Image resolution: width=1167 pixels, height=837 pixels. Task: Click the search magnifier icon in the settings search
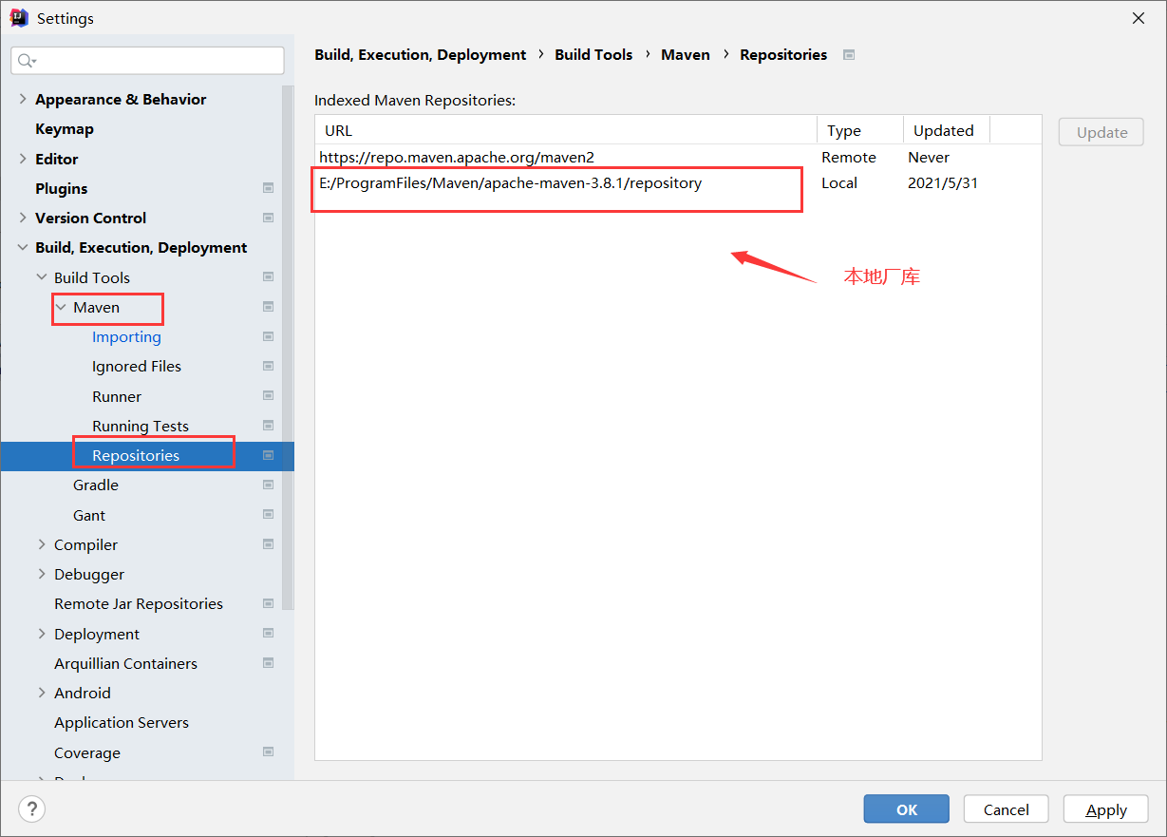pos(27,61)
